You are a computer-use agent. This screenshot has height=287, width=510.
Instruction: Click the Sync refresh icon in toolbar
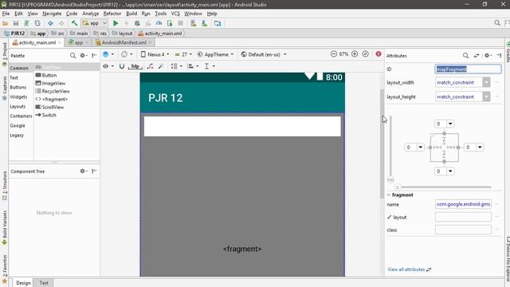coord(37,23)
